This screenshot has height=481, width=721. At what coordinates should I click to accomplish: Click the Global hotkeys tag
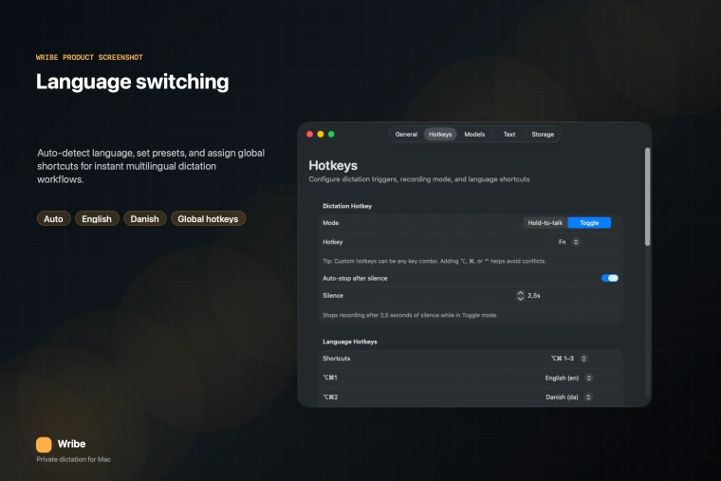[208, 219]
